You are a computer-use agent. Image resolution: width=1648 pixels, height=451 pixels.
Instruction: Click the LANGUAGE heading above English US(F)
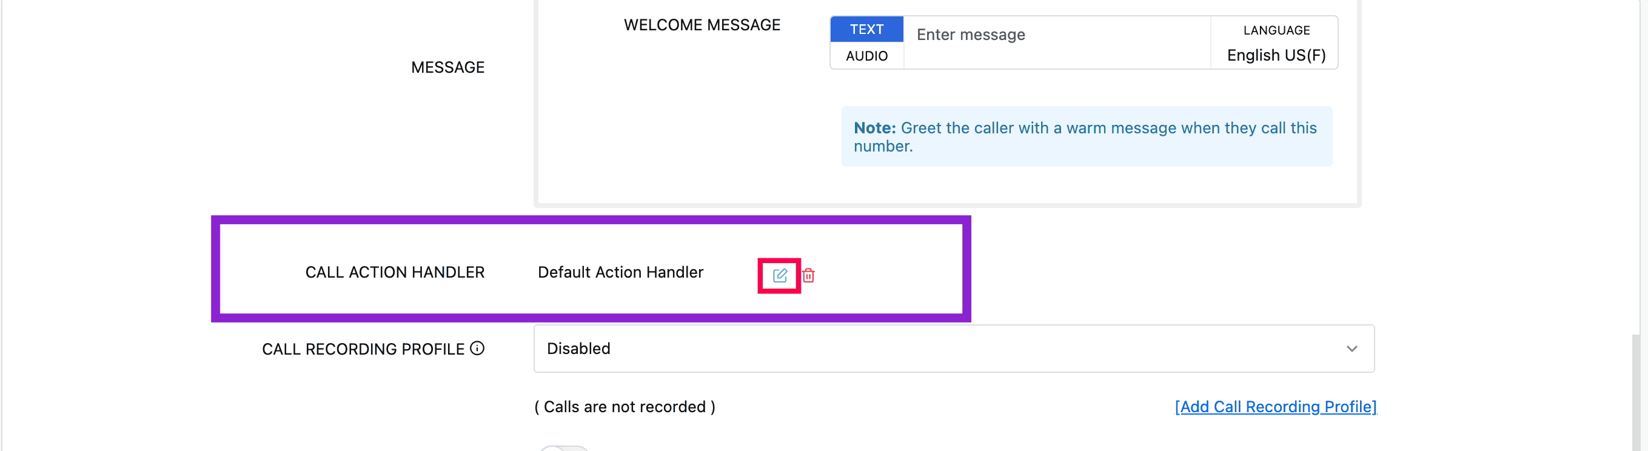[x=1276, y=30]
